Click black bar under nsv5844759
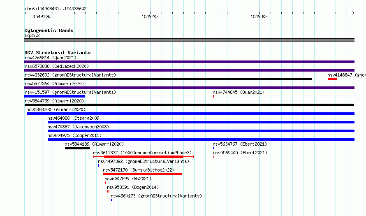 coord(189,105)
